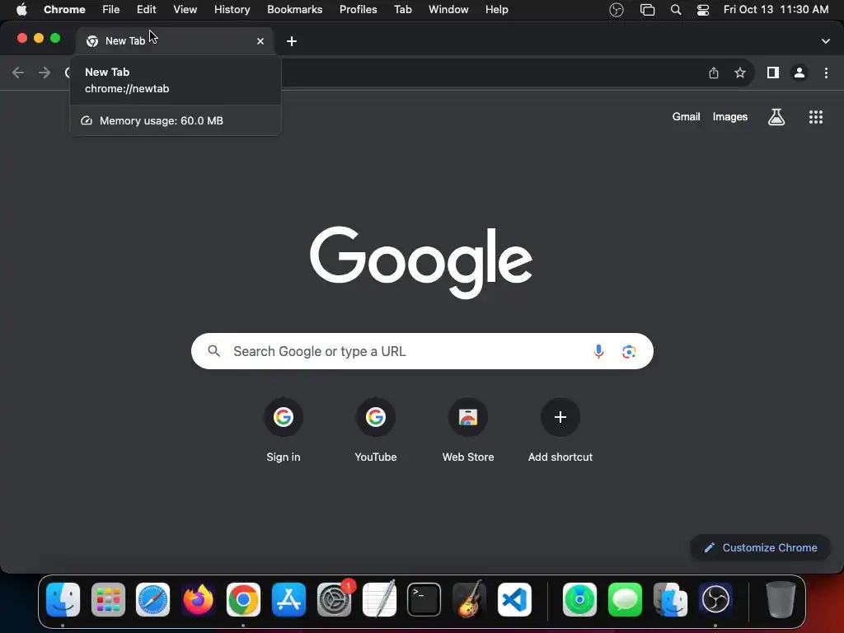Open the Gmail link
This screenshot has height=633, width=844.
tap(687, 117)
